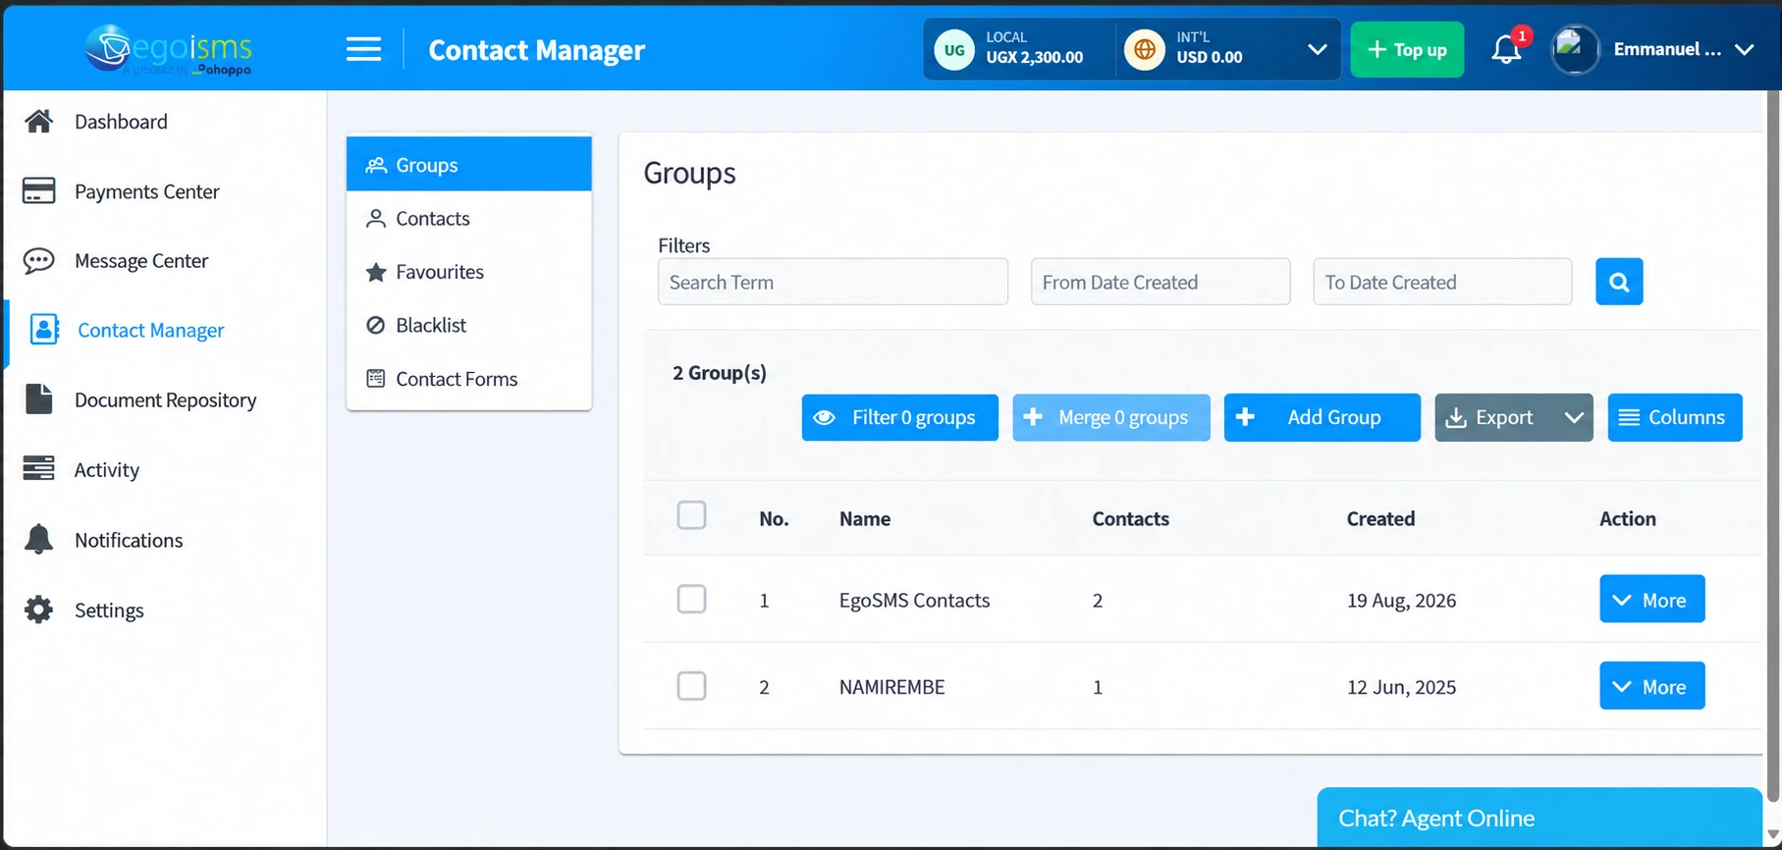Open the Contact Forms submenu item
Image resolution: width=1782 pixels, height=850 pixels.
(x=469, y=378)
